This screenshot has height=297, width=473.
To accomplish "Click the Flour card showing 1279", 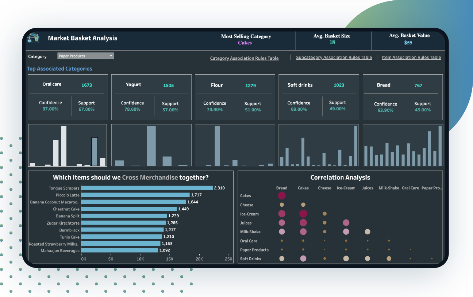I will (x=235, y=97).
